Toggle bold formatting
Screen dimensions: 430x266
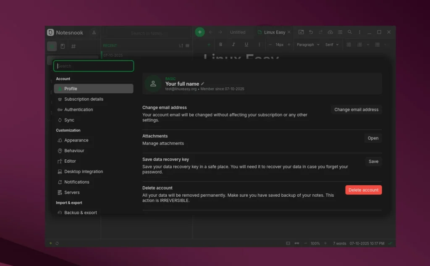pyautogui.click(x=221, y=45)
